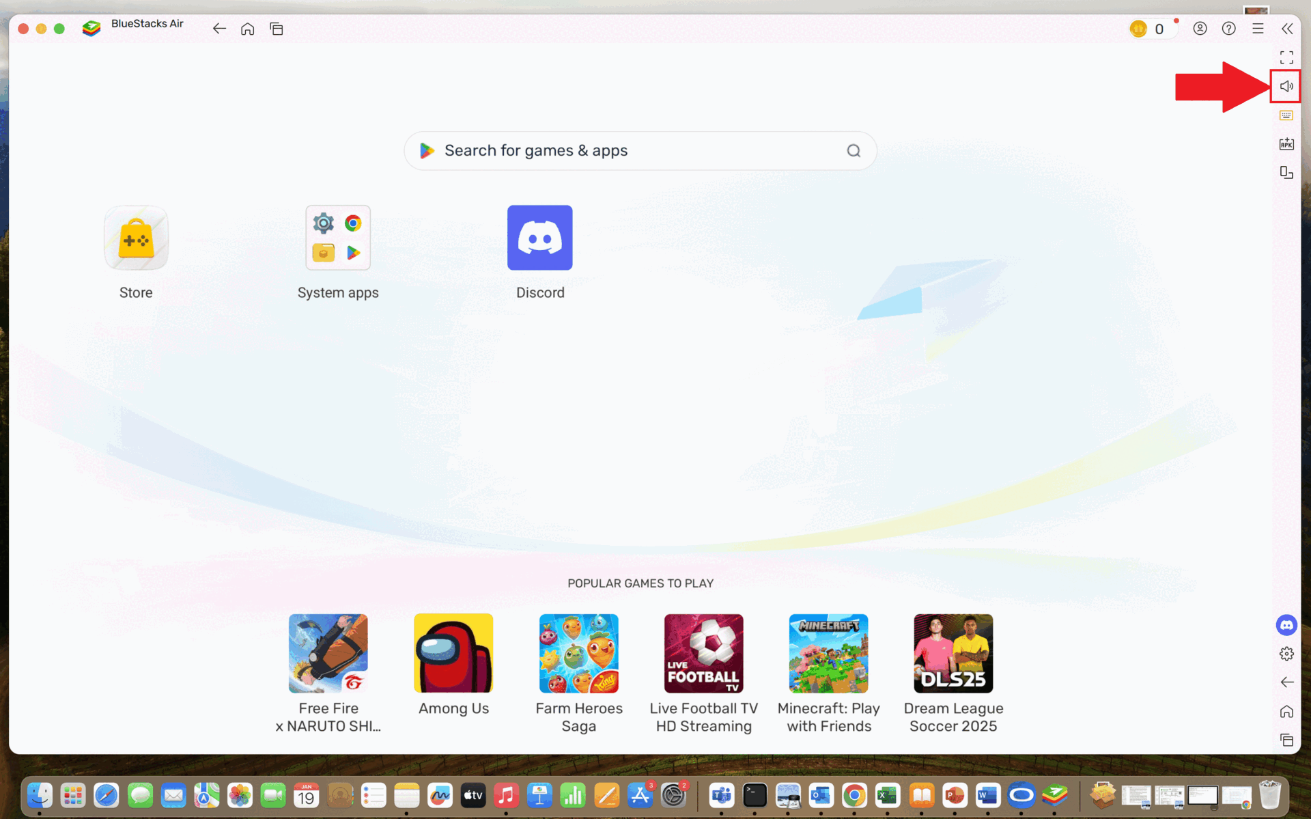Mute sound using the speaker icon
Screen dimensions: 1311x819
(x=1286, y=86)
